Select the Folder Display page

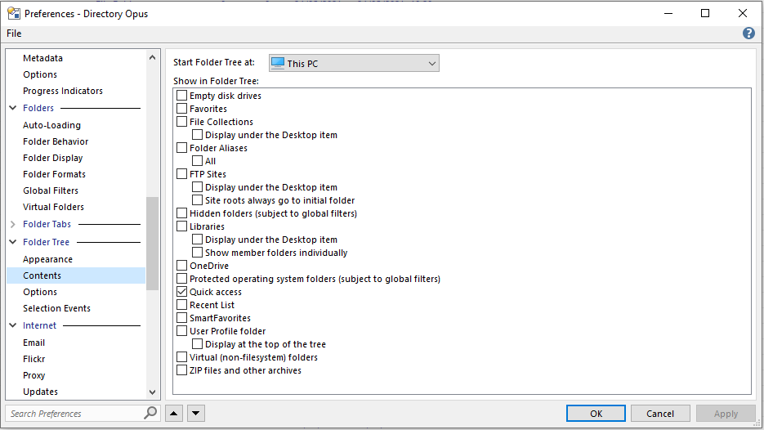[x=52, y=158]
